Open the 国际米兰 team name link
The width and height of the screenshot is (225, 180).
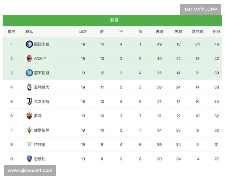[x=42, y=44]
